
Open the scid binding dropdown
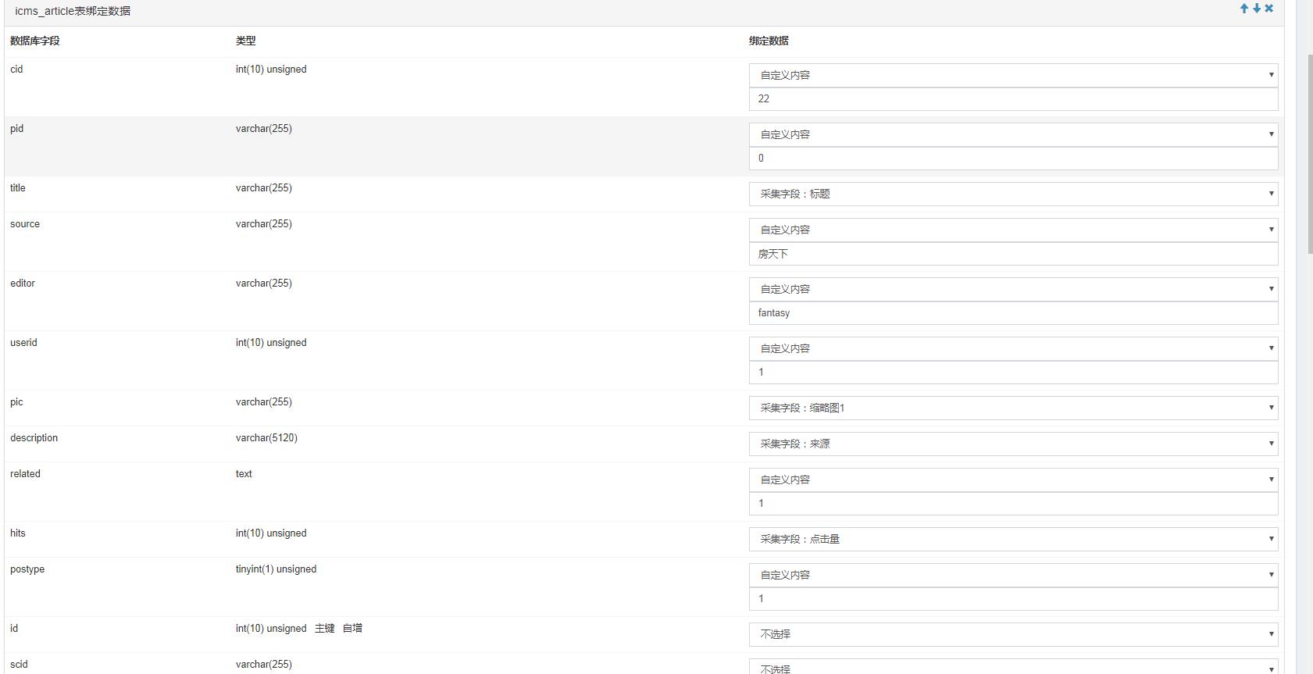pyautogui.click(x=1013, y=666)
